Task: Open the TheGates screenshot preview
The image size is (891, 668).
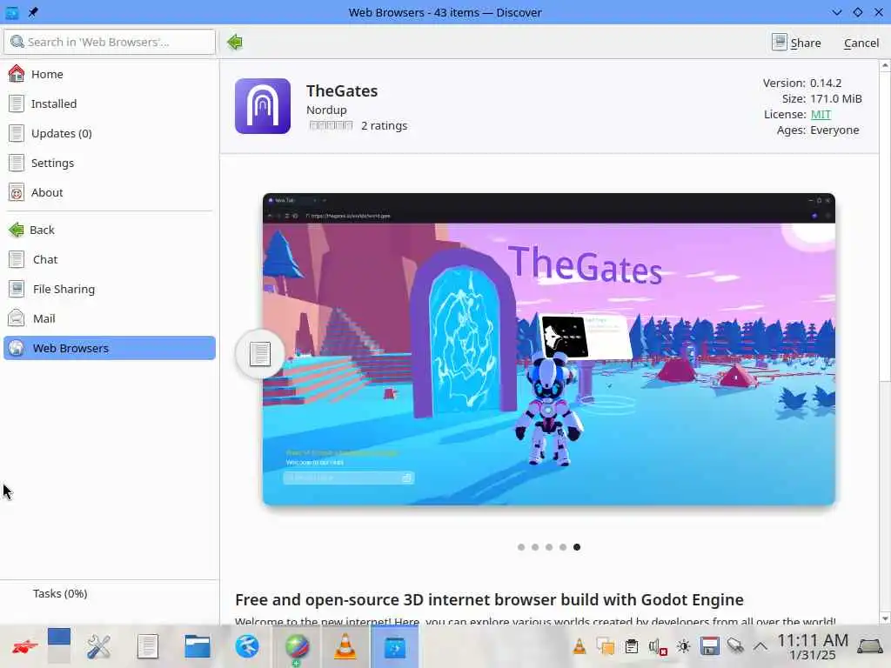Action: [x=548, y=349]
